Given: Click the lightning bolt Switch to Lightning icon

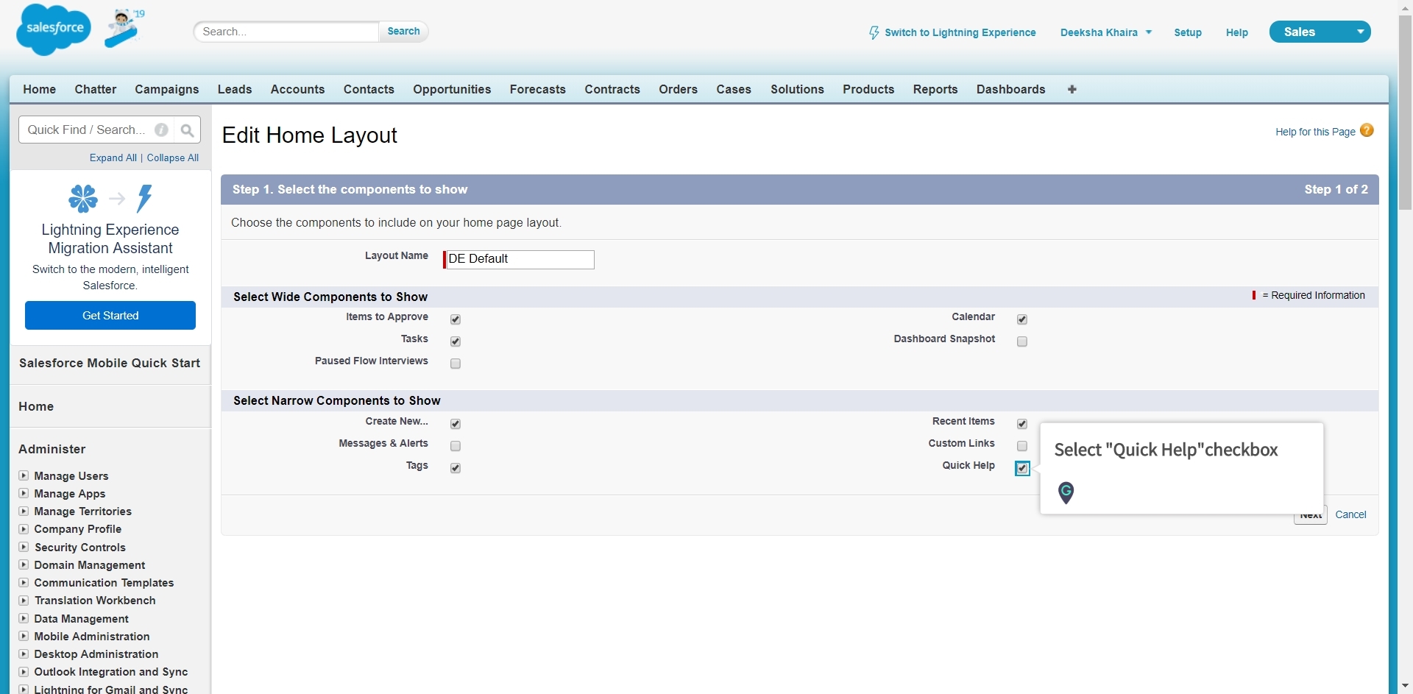Looking at the screenshot, I should pyautogui.click(x=874, y=32).
